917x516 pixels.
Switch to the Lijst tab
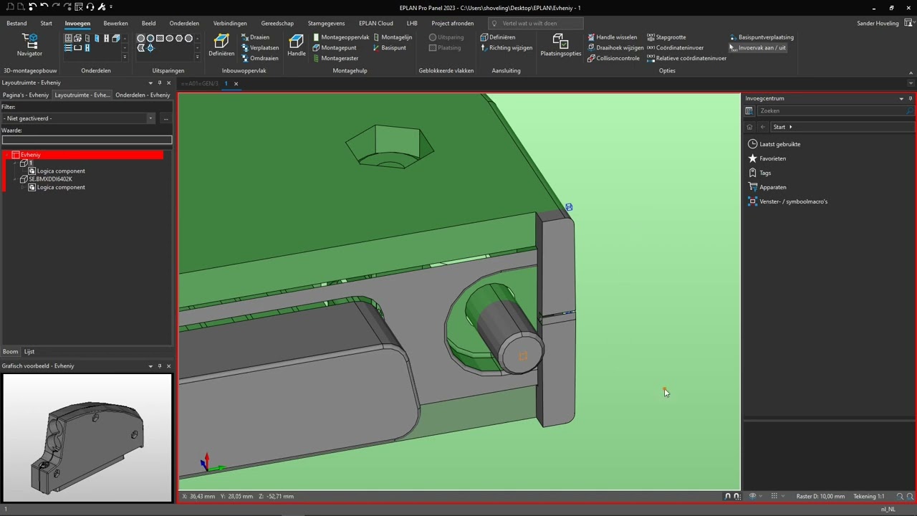pyautogui.click(x=29, y=352)
